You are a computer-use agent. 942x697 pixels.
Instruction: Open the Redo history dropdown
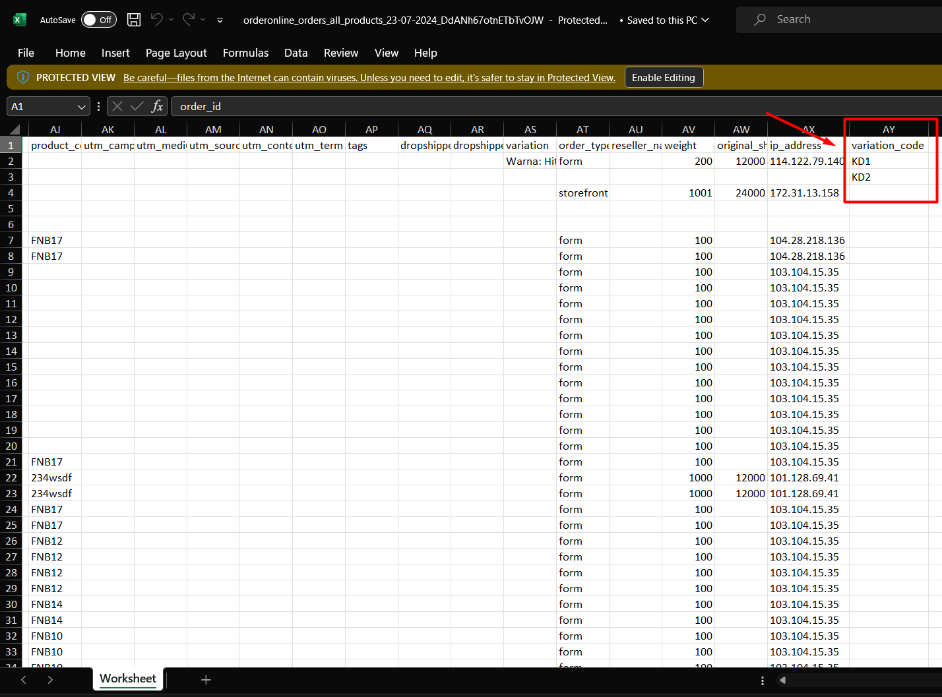(203, 20)
